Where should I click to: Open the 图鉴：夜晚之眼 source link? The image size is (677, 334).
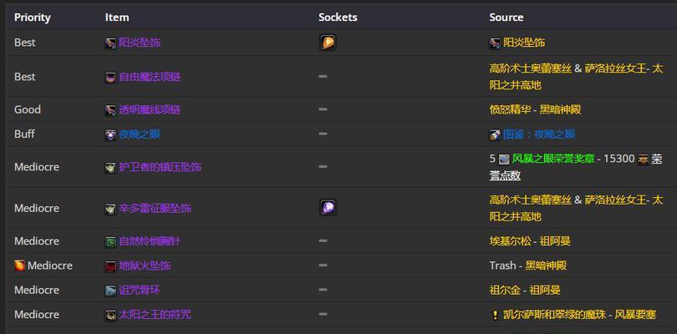point(539,134)
